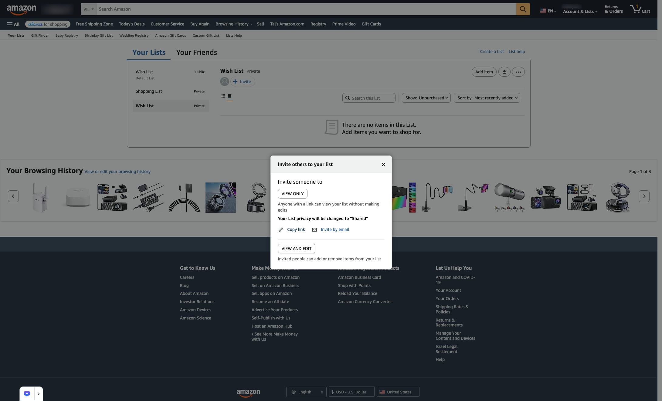Click the List help link
This screenshot has height=401, width=662.
(517, 52)
